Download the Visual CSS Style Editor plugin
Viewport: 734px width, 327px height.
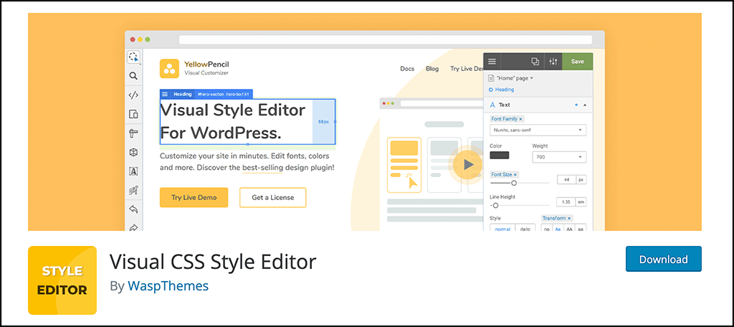[663, 259]
